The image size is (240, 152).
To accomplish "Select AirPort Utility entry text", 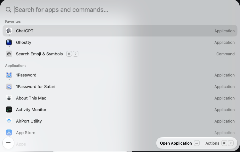I will pos(29,121).
